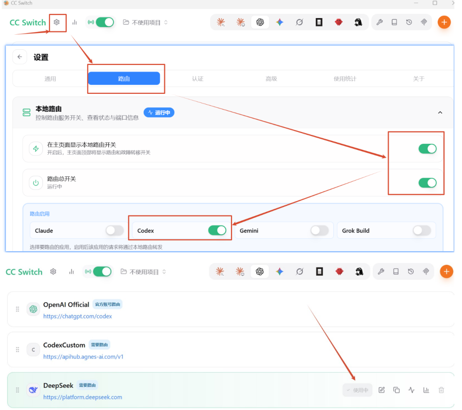Click the orange plus button in settings view
This screenshot has height=410, width=462.
[x=444, y=22]
